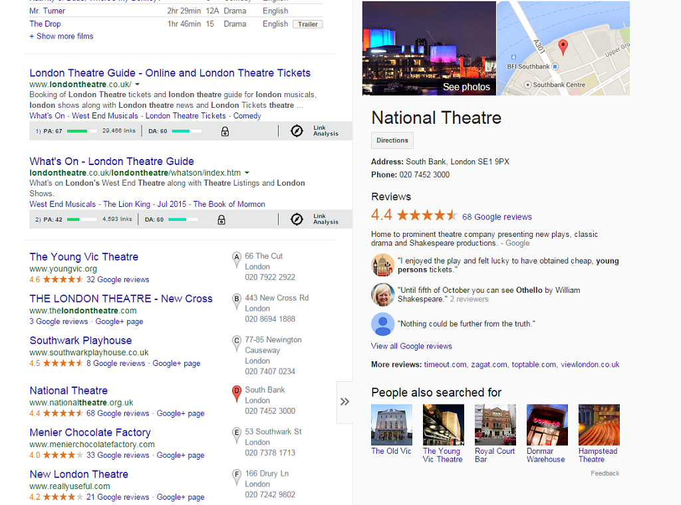The height and width of the screenshot is (505, 681).
Task: Click map pin E for Menier Chocolate Factory
Action: click(x=236, y=435)
